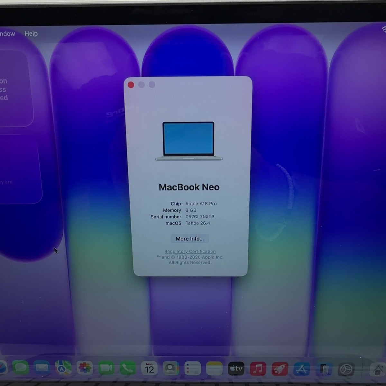Select the serial number "C57CL7NXT9"
Image resolution: width=386 pixels, height=386 pixels.
200,217
